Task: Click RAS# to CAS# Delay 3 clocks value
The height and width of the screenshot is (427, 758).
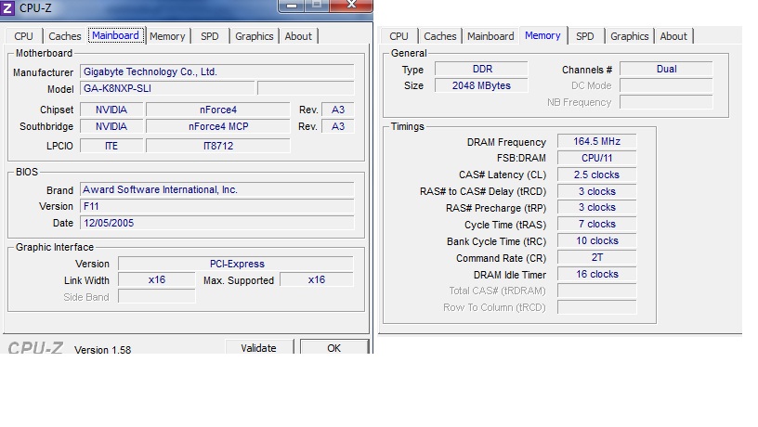Action: click(x=597, y=191)
